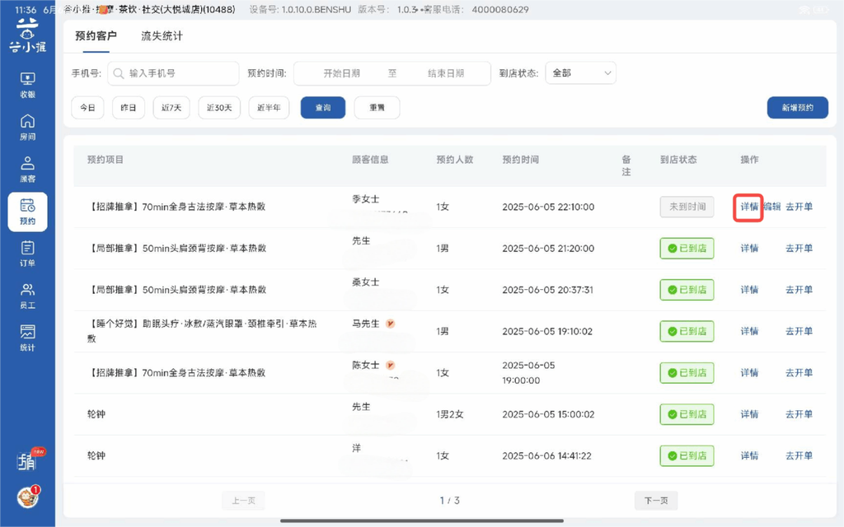The height and width of the screenshot is (527, 844).
Task: Click customer name 季女士
Action: point(366,199)
